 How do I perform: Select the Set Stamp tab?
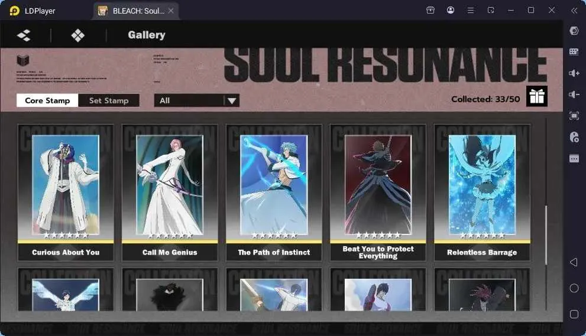click(109, 100)
